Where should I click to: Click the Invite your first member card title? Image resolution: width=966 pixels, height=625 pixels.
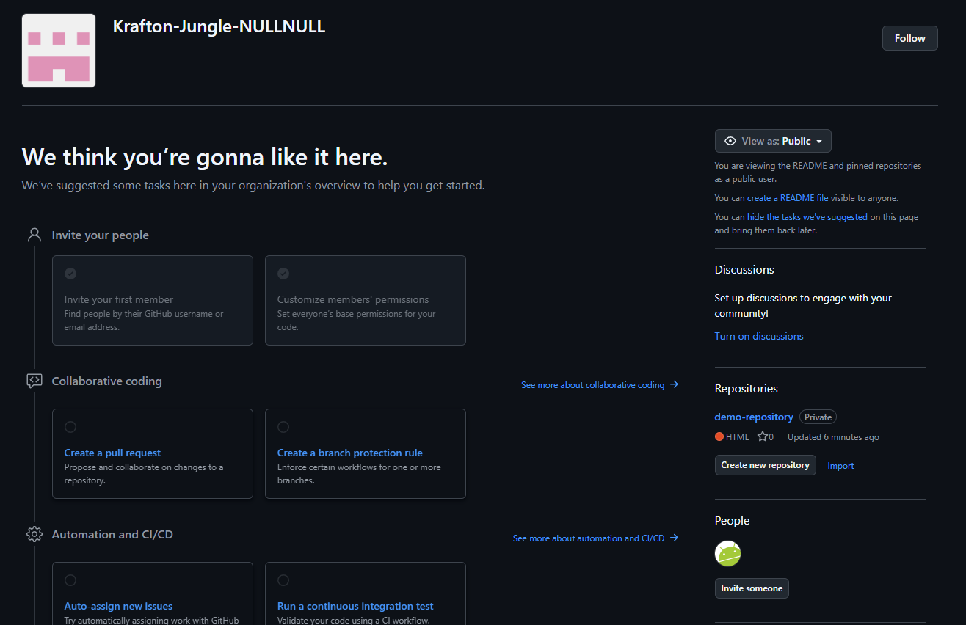tap(119, 299)
